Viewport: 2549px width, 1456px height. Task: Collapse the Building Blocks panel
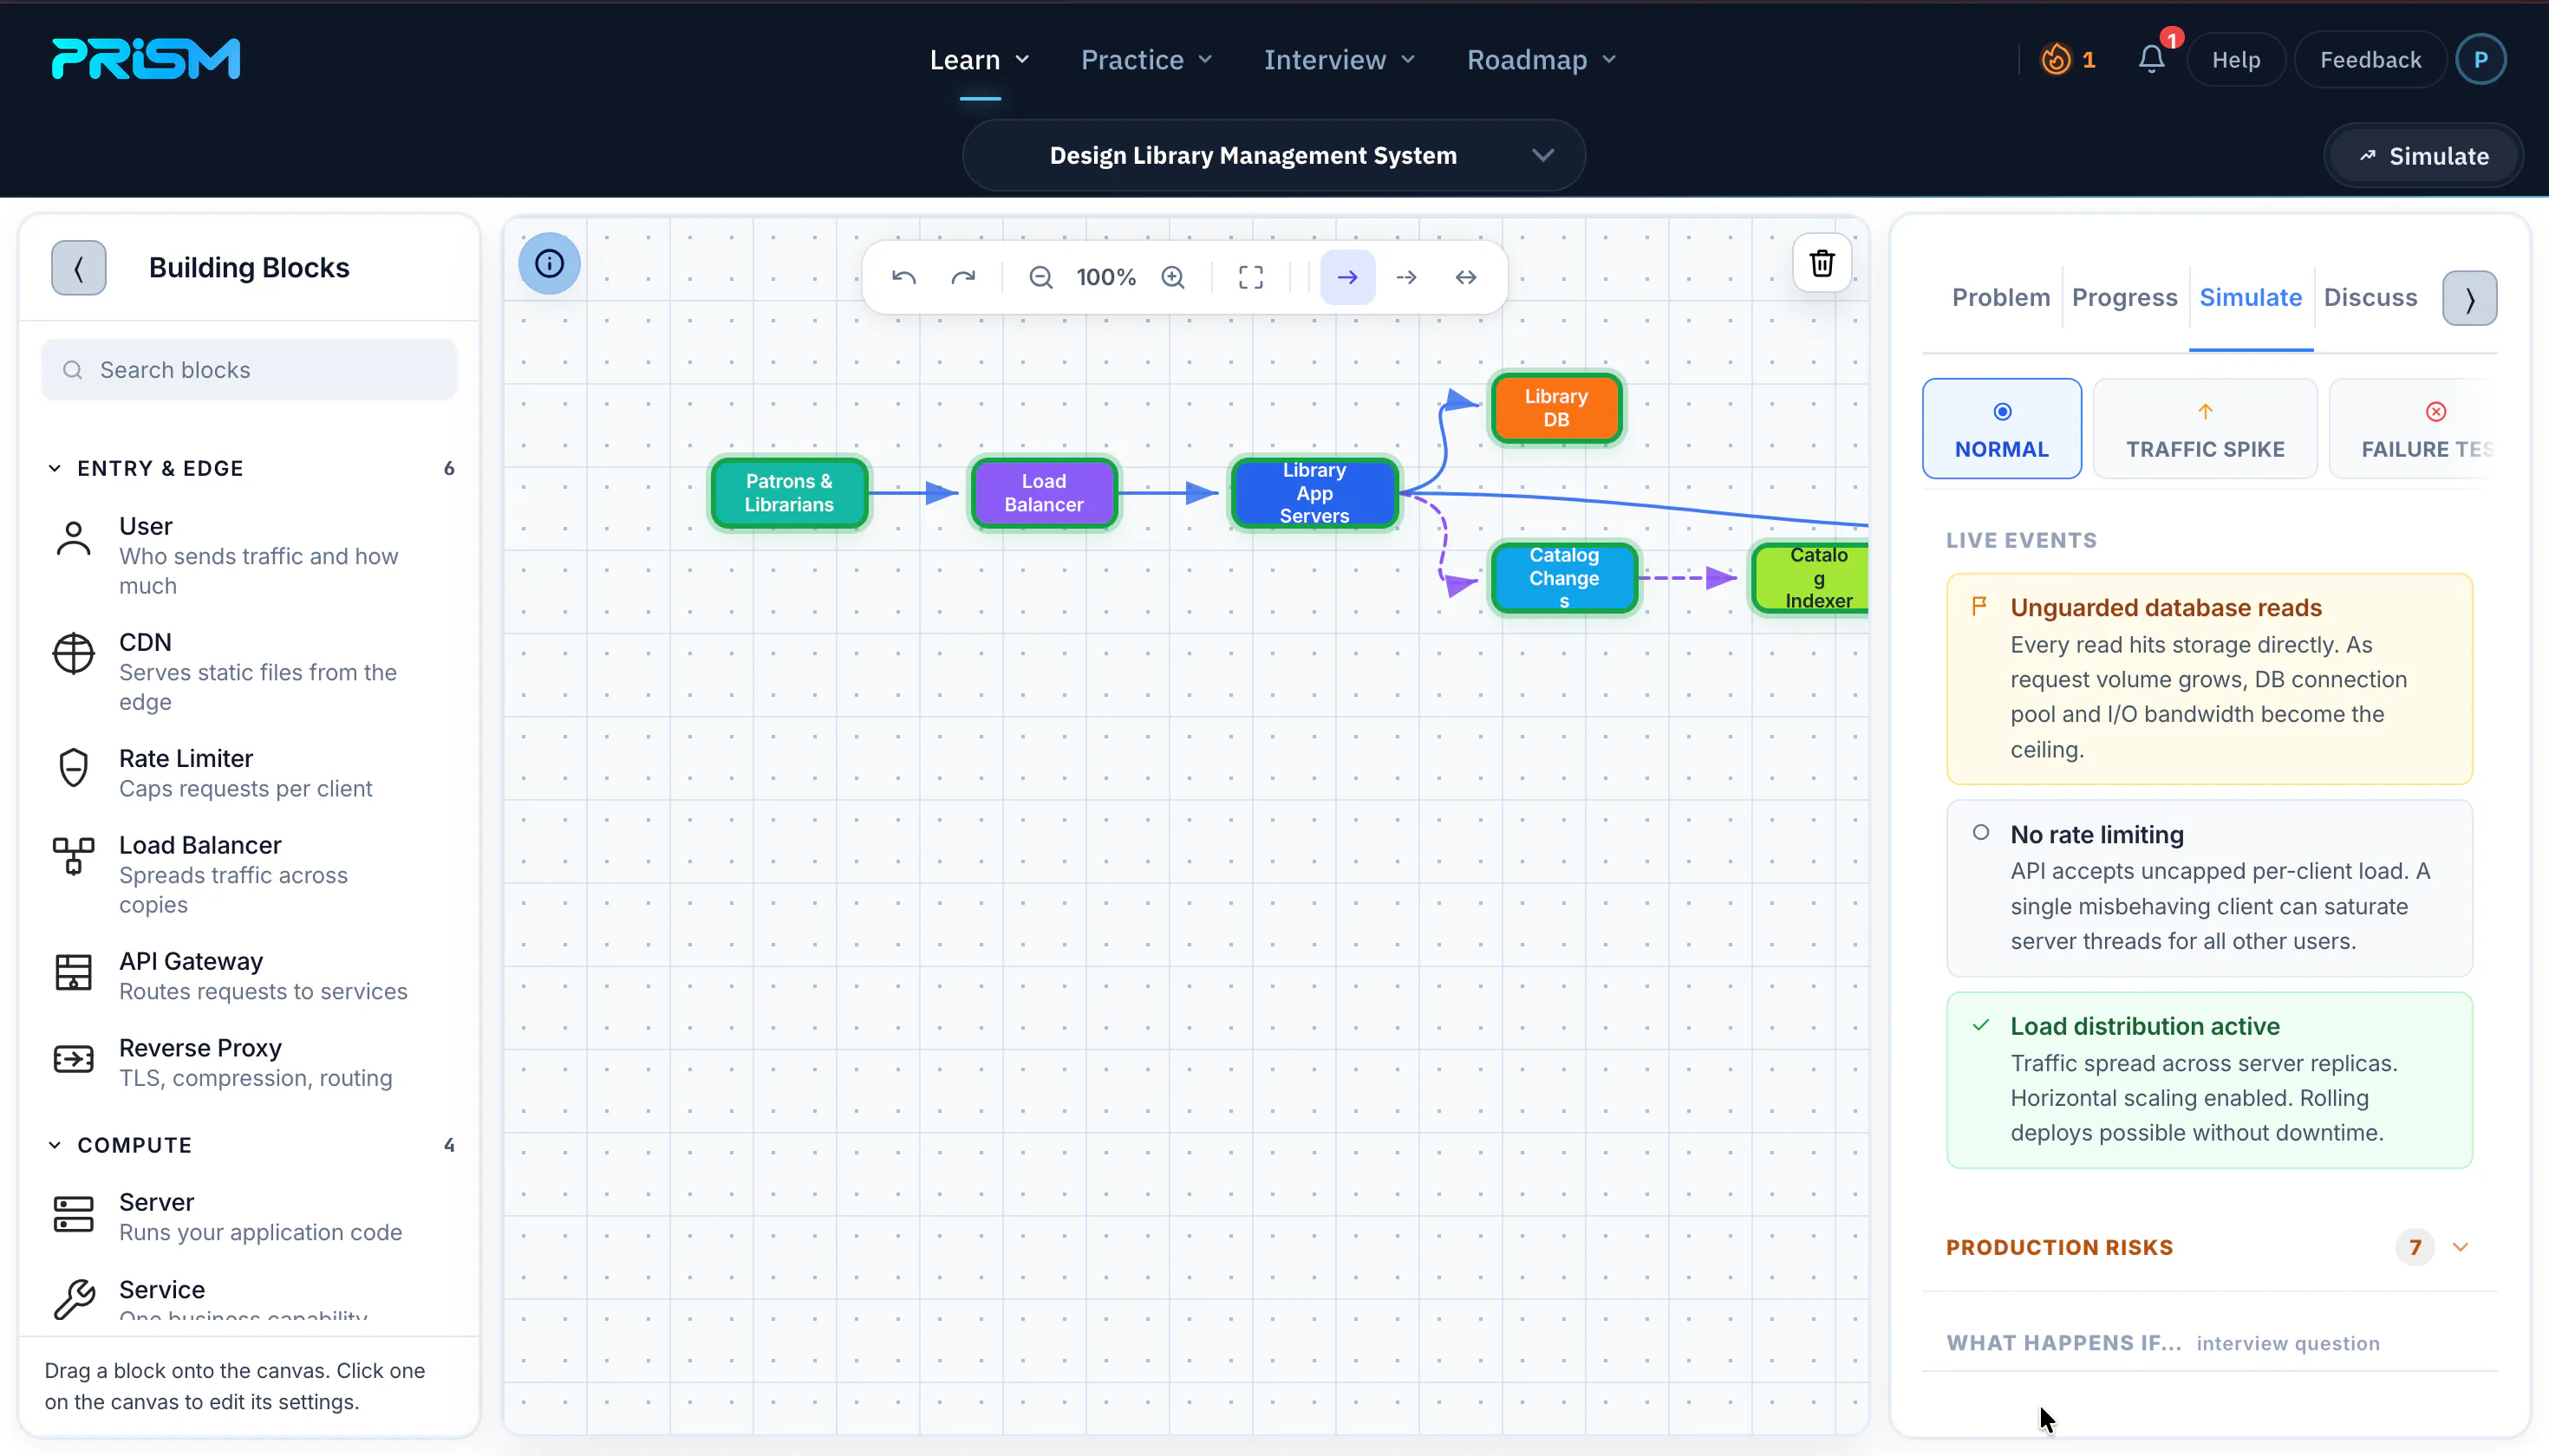click(x=79, y=268)
